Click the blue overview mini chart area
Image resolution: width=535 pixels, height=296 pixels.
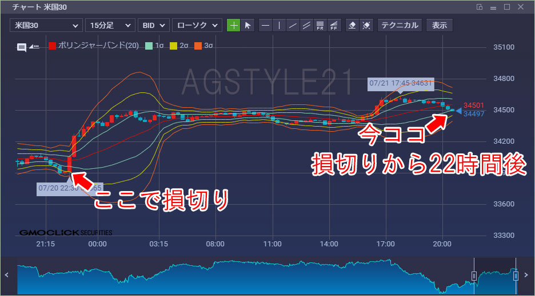click(266, 276)
